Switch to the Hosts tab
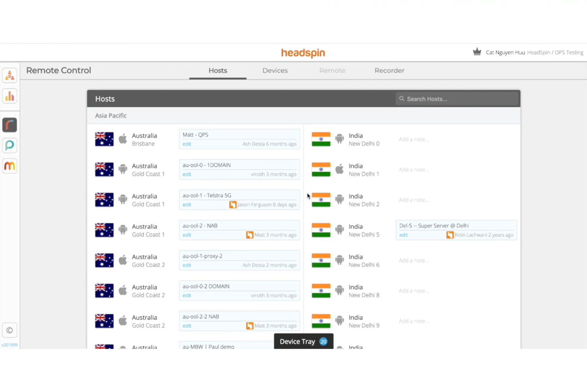Screen dimensions: 587x392 tap(218, 70)
